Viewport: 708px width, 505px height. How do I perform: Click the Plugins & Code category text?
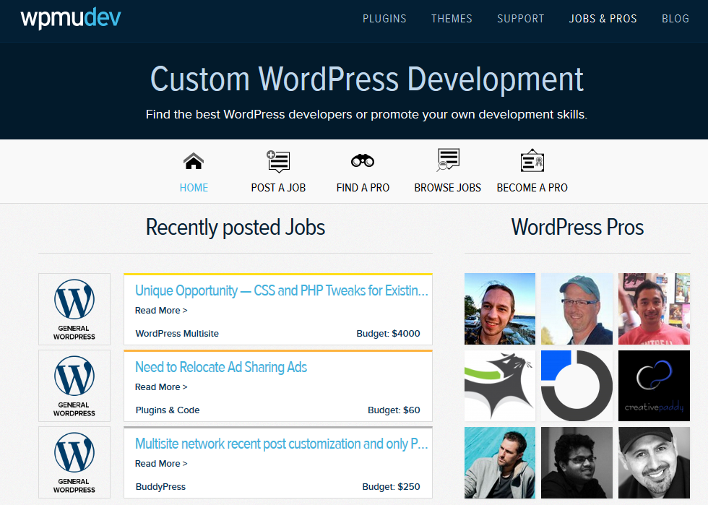pos(168,410)
